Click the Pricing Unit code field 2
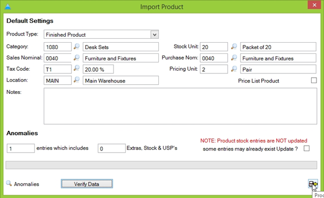This screenshot has height=198, width=324. click(214, 69)
